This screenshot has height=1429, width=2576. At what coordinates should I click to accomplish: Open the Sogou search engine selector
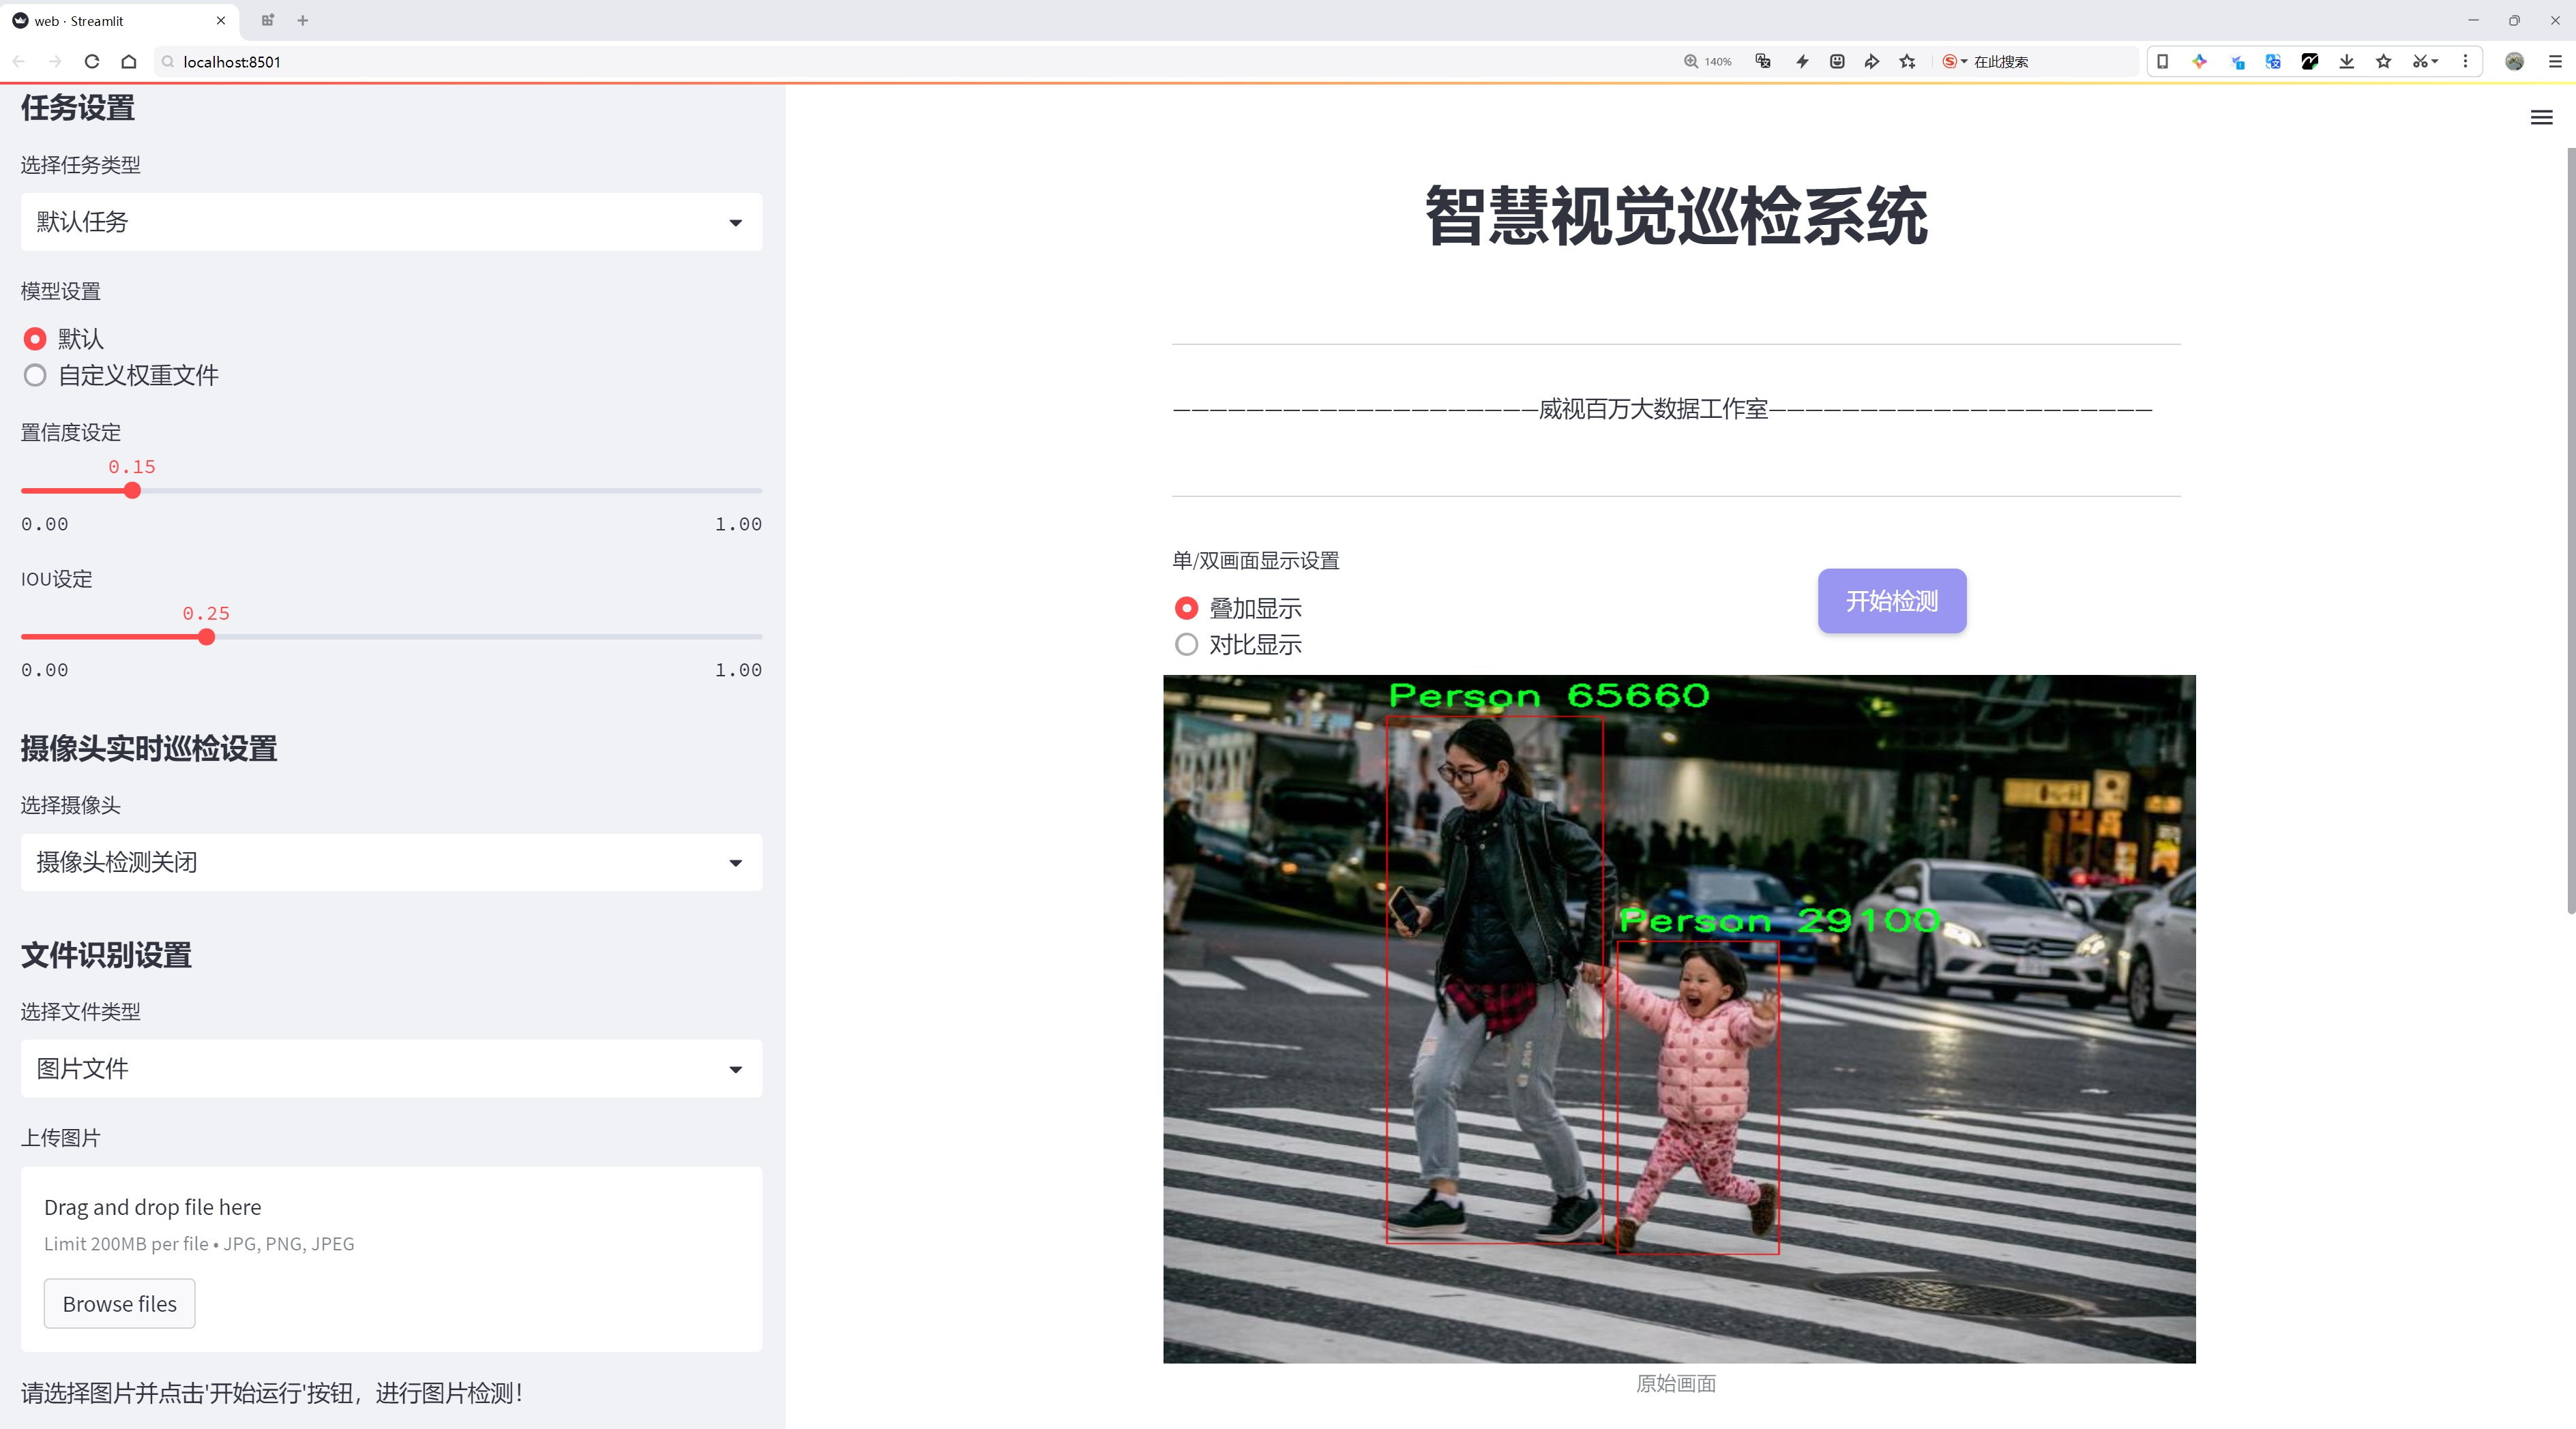point(1955,62)
